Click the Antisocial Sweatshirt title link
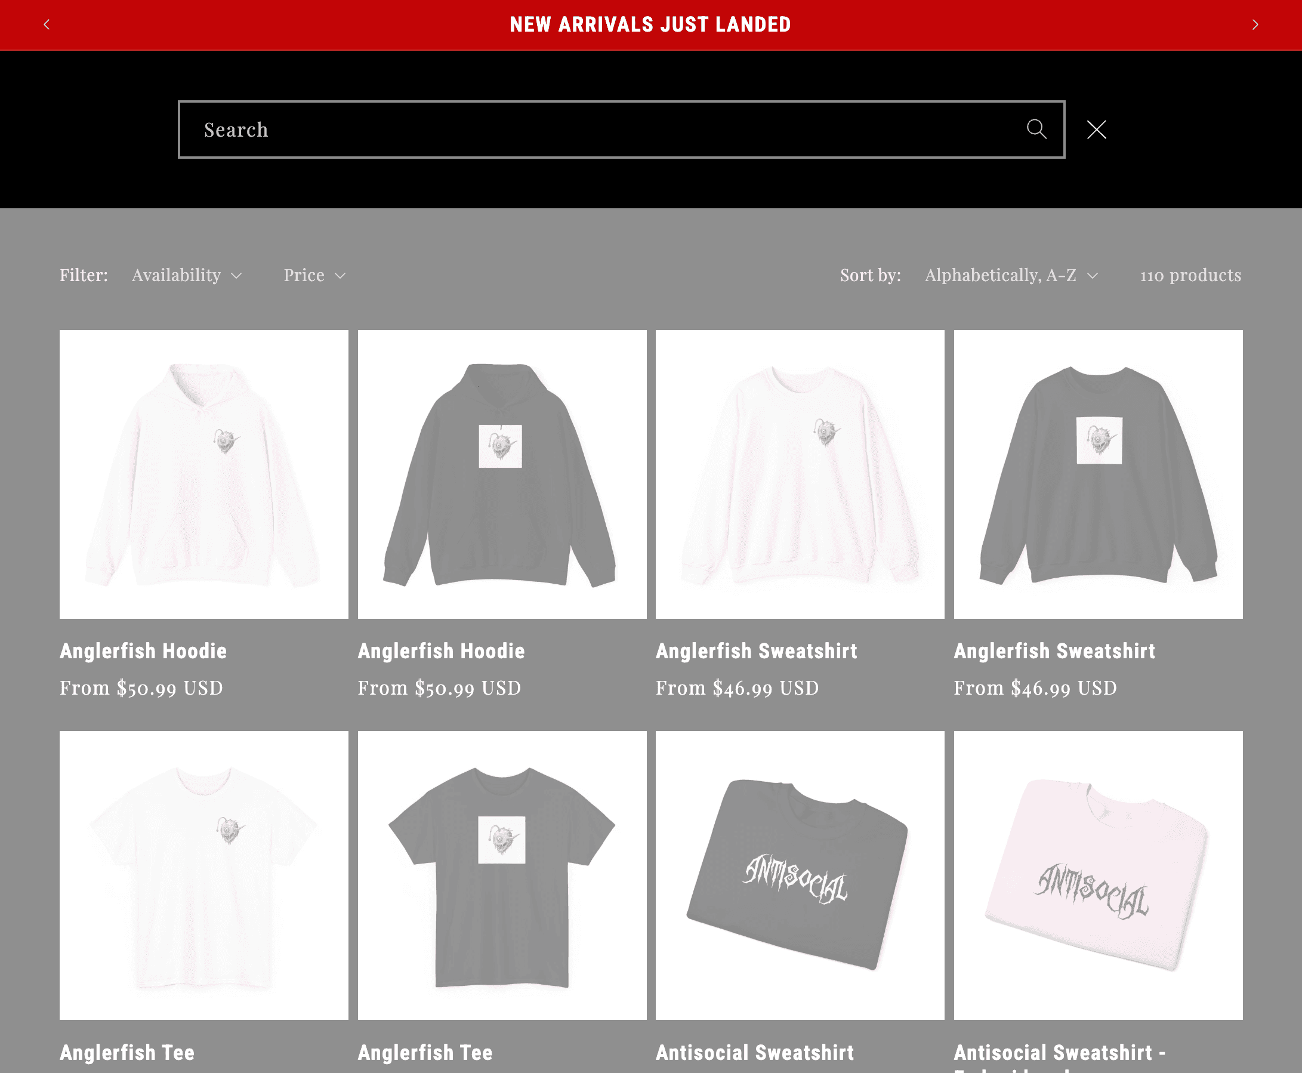 754,1052
